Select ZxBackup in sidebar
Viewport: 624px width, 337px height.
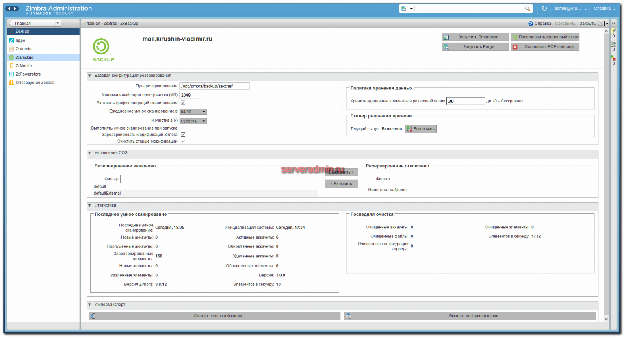[x=43, y=57]
